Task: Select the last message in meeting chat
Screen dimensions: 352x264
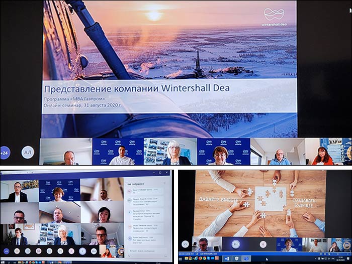Action: click(x=146, y=240)
